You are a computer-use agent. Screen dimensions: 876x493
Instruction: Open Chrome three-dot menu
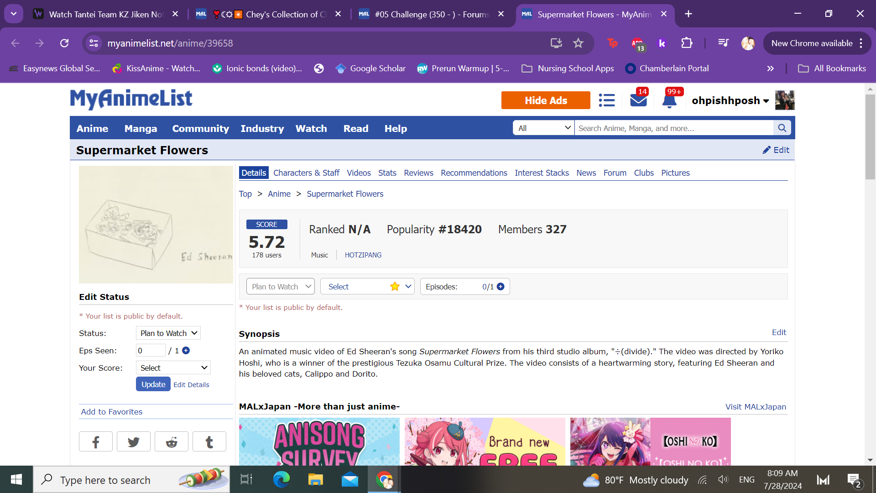point(861,43)
